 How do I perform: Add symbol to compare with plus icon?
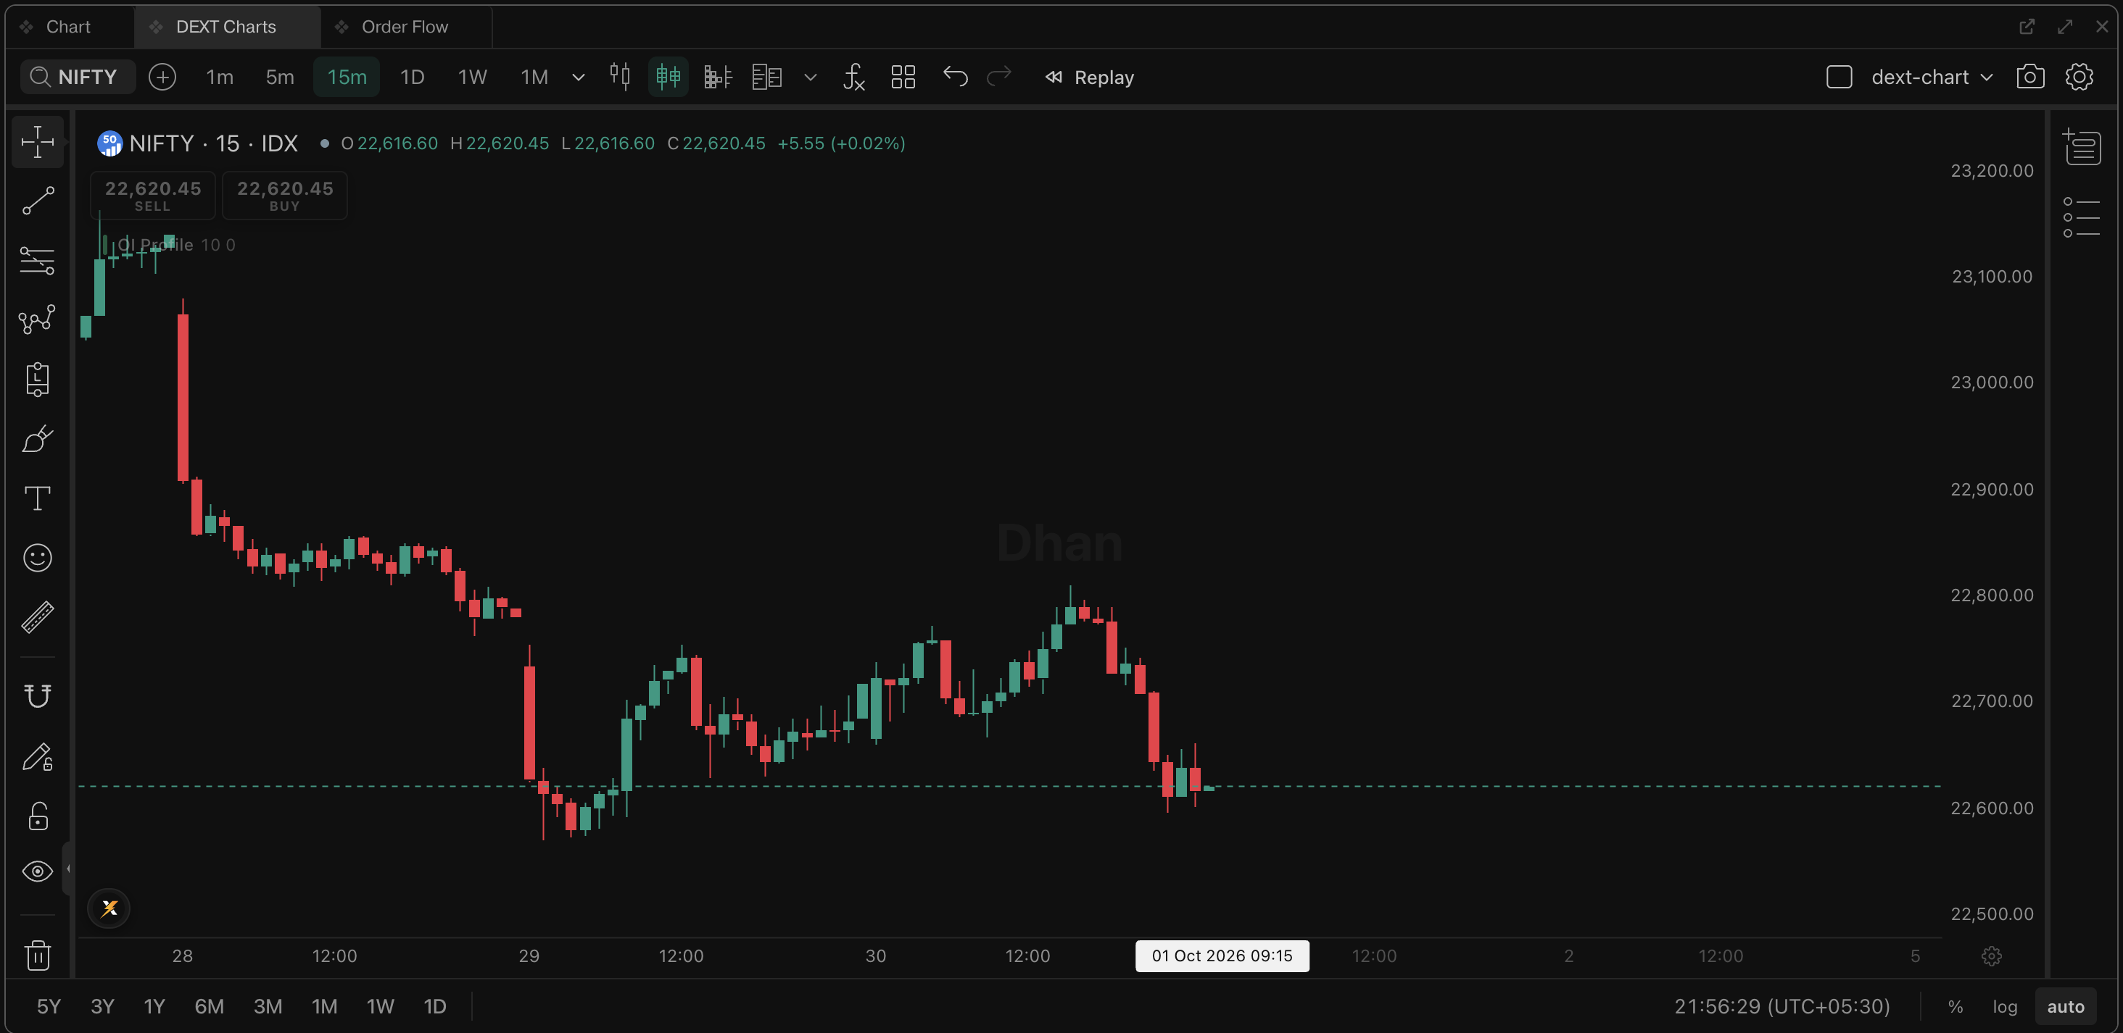click(x=162, y=78)
